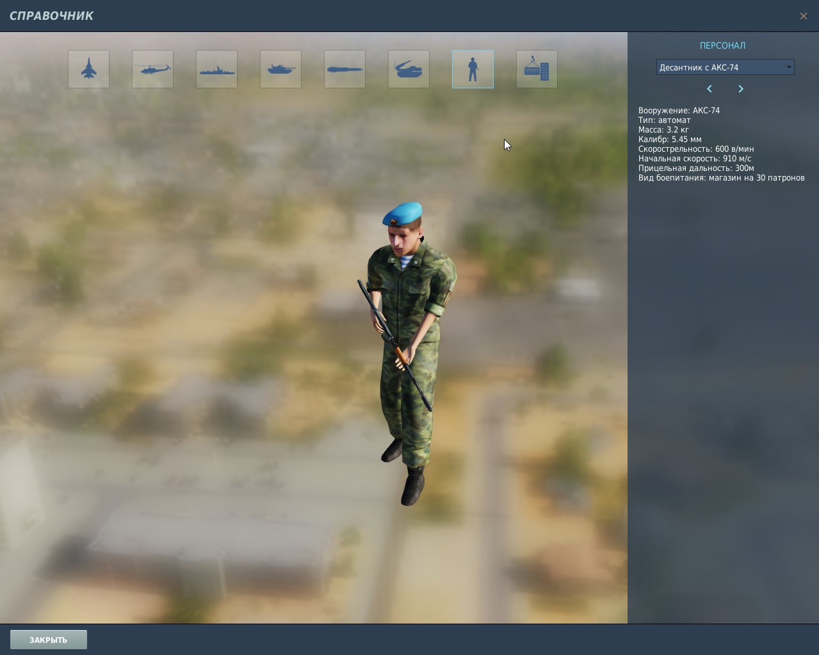Image resolution: width=819 pixels, height=655 pixels.
Task: Select the text Калибр: 5.45 мм
Action: point(670,139)
